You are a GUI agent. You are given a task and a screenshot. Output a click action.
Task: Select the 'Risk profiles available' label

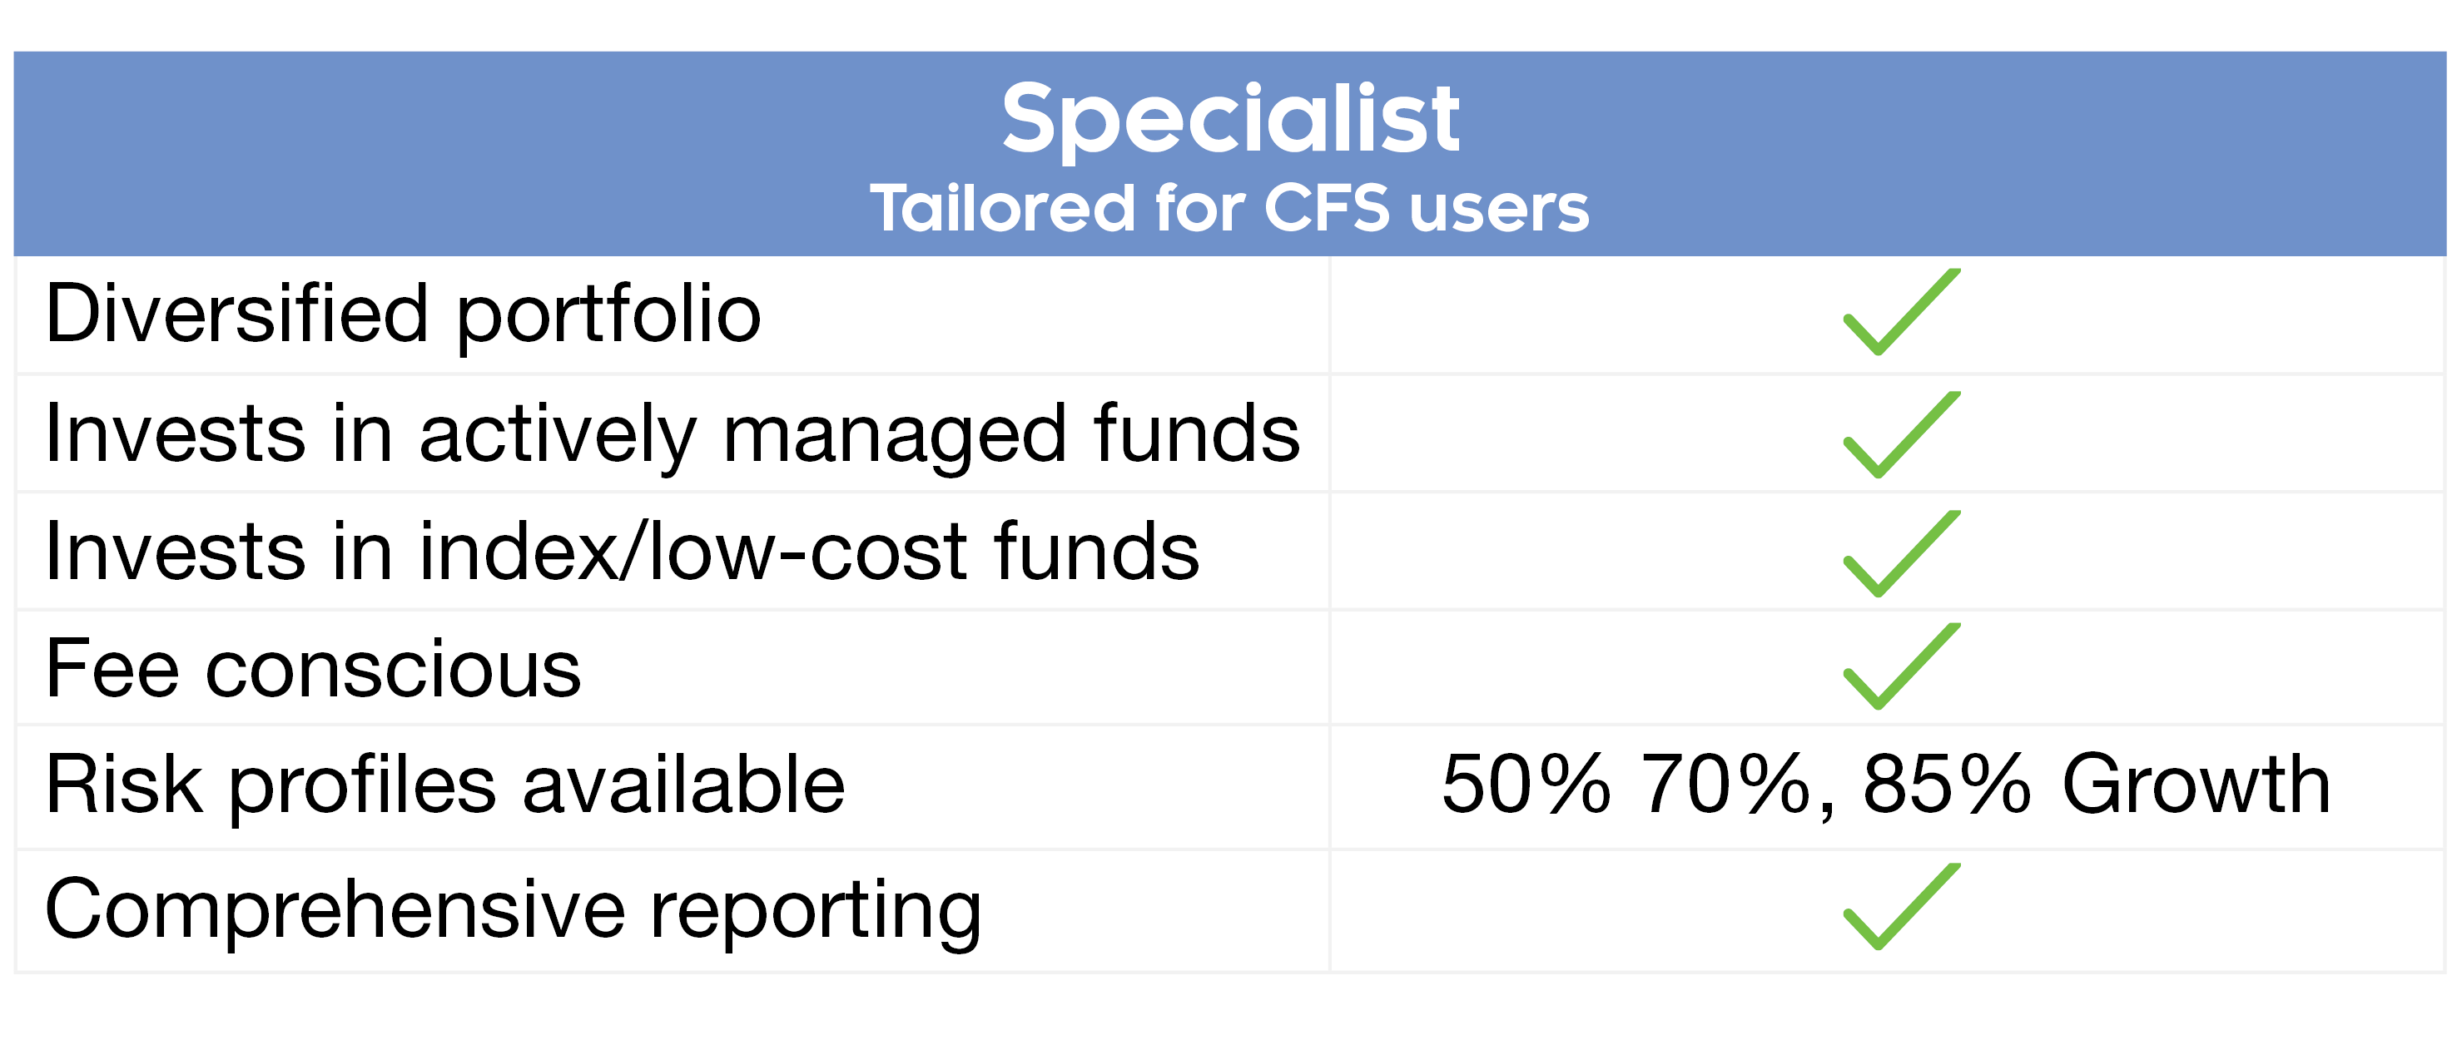(x=445, y=785)
